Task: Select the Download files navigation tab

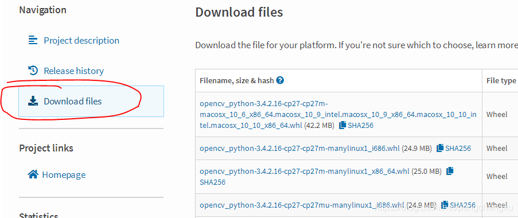Action: coord(91,101)
